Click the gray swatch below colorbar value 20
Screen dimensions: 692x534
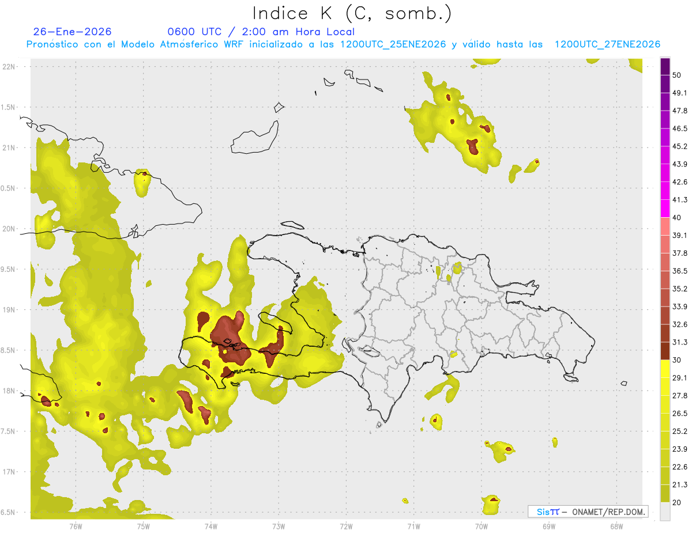click(x=665, y=511)
